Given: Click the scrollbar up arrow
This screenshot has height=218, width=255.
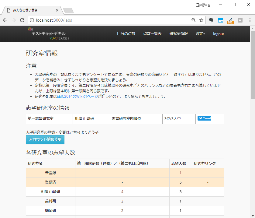Looking at the screenshot, I should tap(253, 29).
